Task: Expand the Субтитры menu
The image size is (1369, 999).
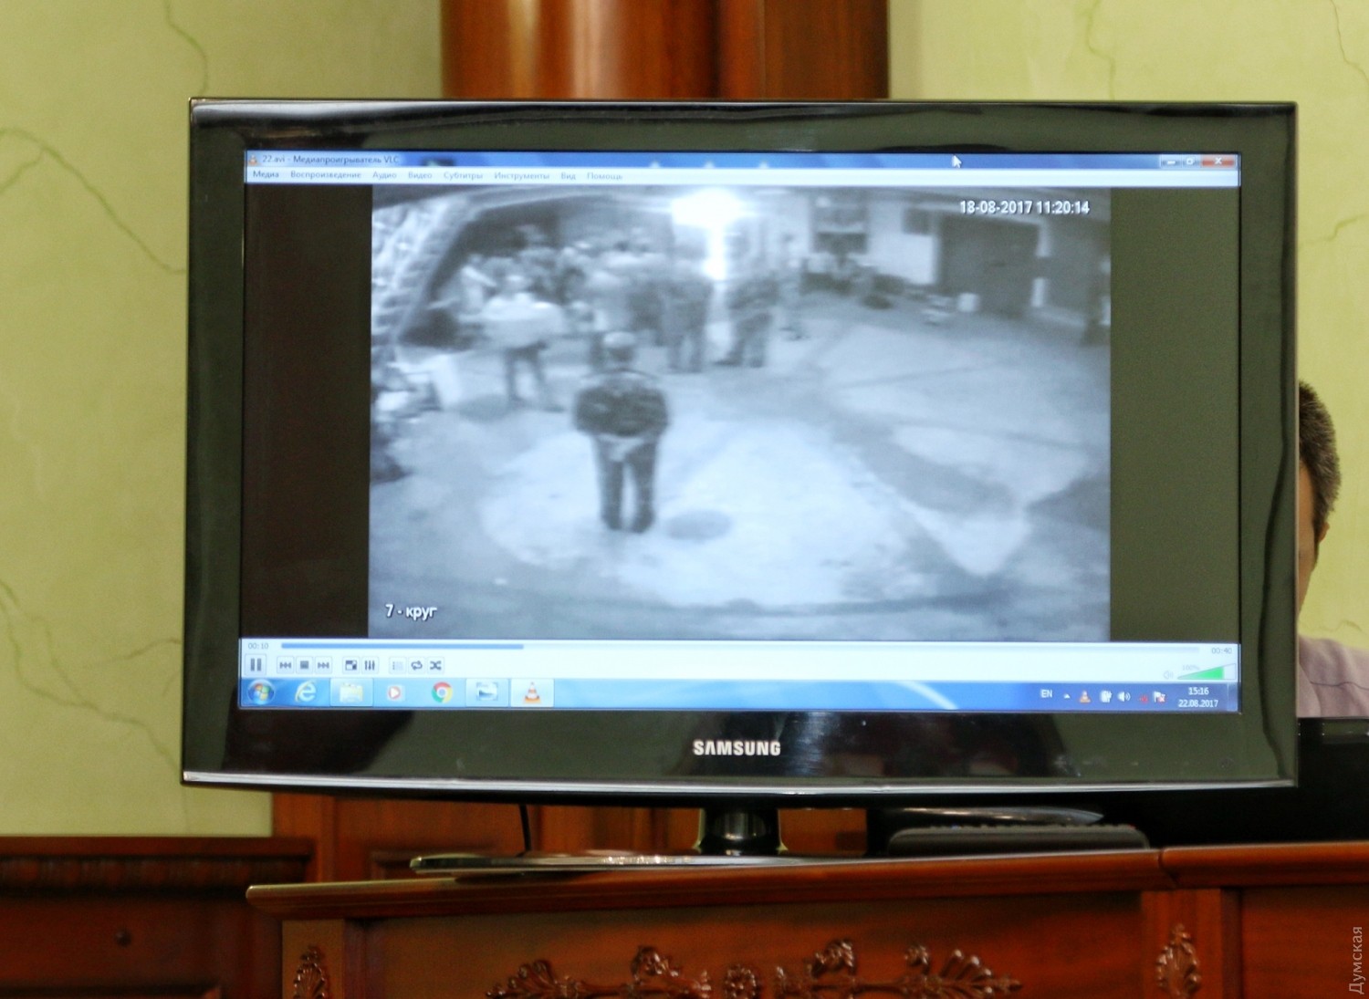Action: [463, 175]
